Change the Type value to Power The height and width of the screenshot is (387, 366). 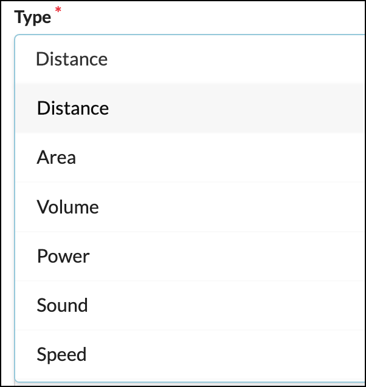tap(63, 256)
